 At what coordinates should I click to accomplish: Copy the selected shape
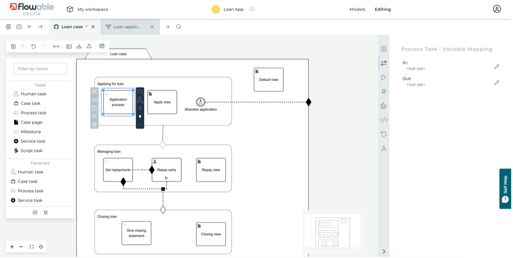tap(95, 107)
